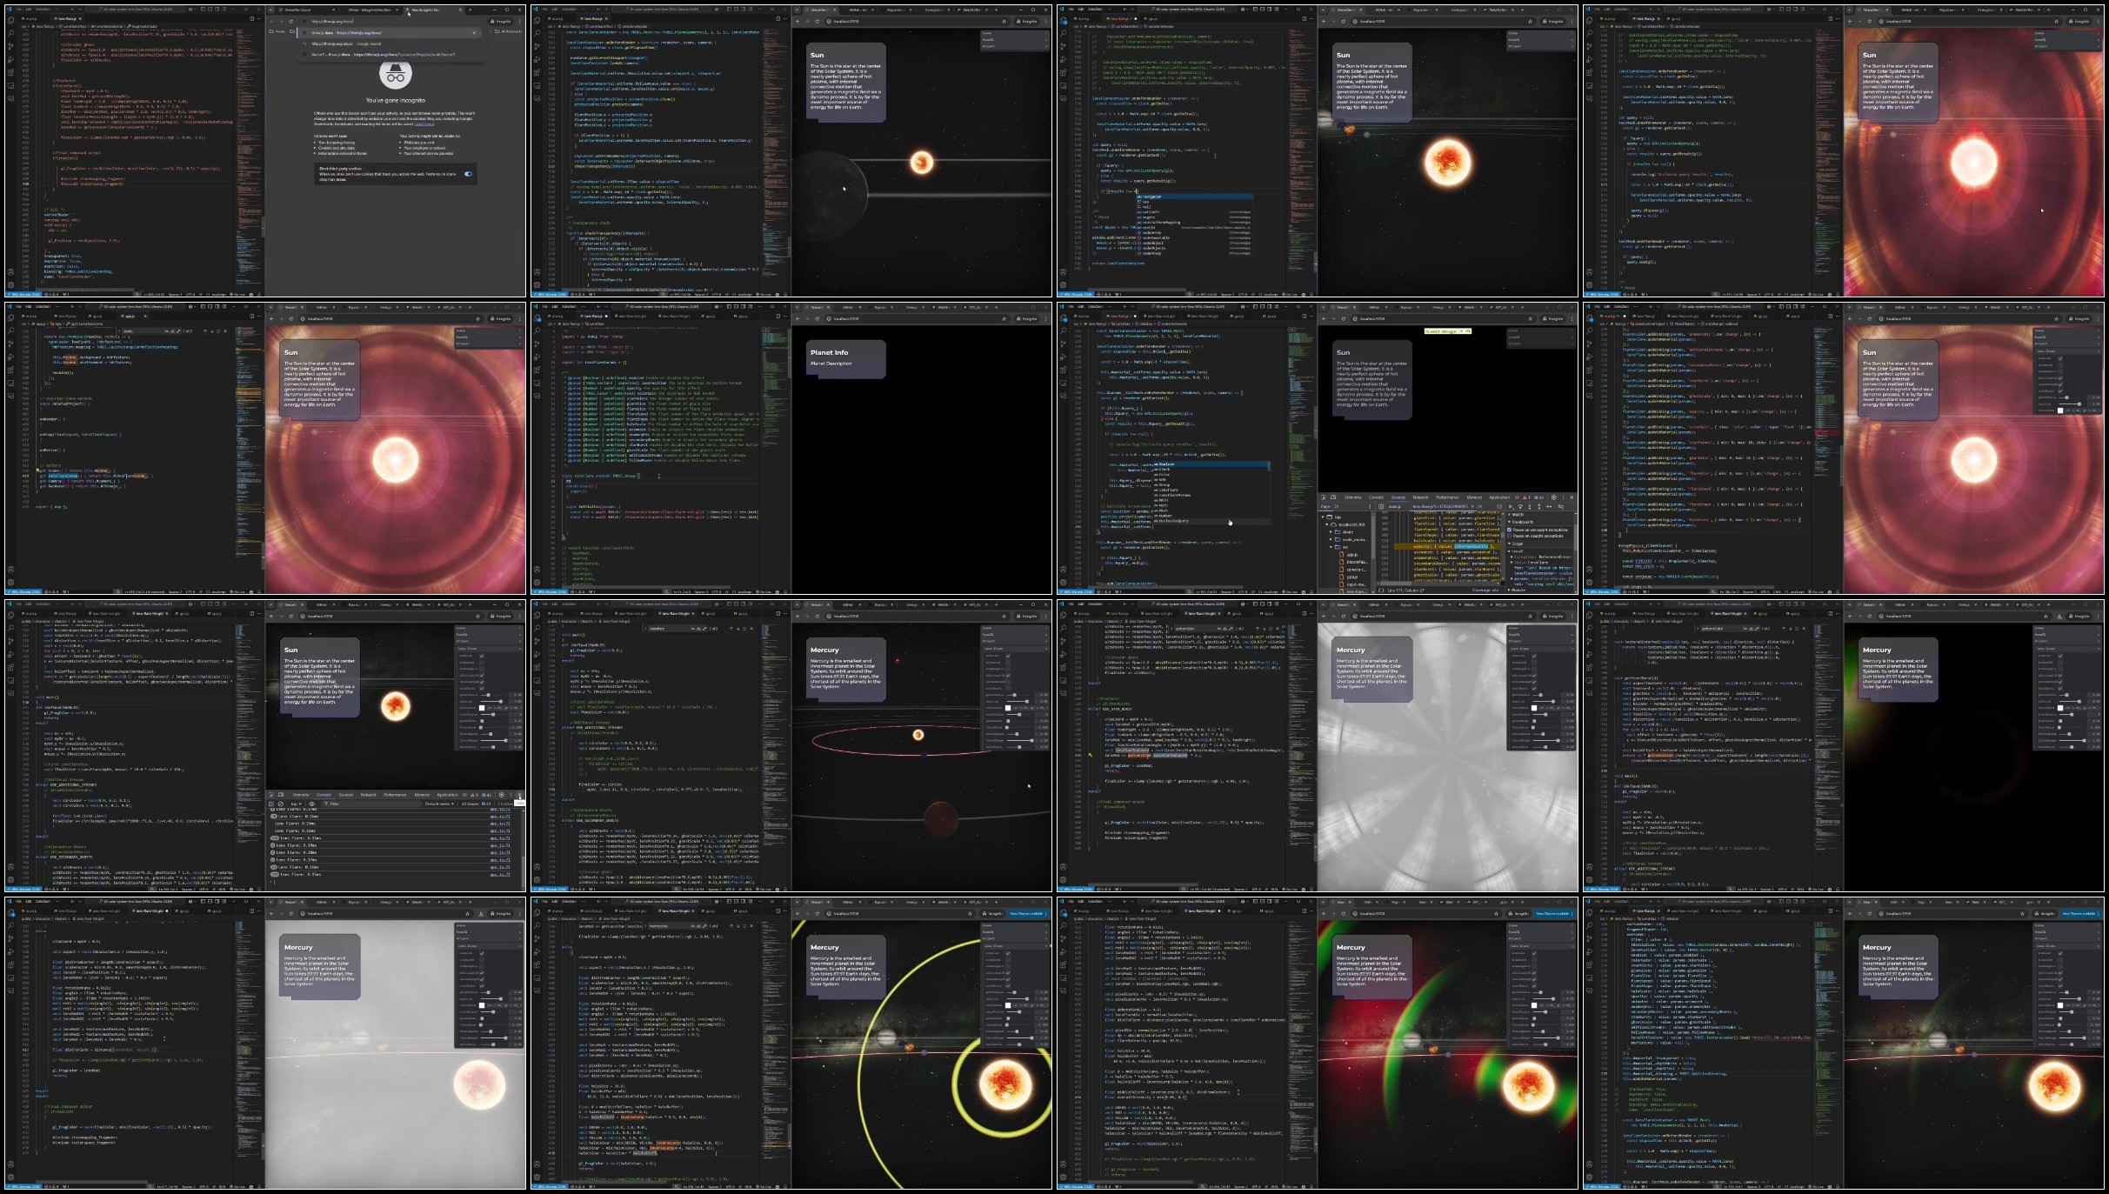Open the top context dropdown in the Console toolbar
This screenshot has width=2109, height=1194.
tap(297, 804)
